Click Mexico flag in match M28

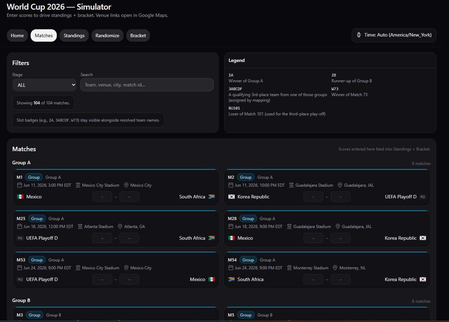232,238
